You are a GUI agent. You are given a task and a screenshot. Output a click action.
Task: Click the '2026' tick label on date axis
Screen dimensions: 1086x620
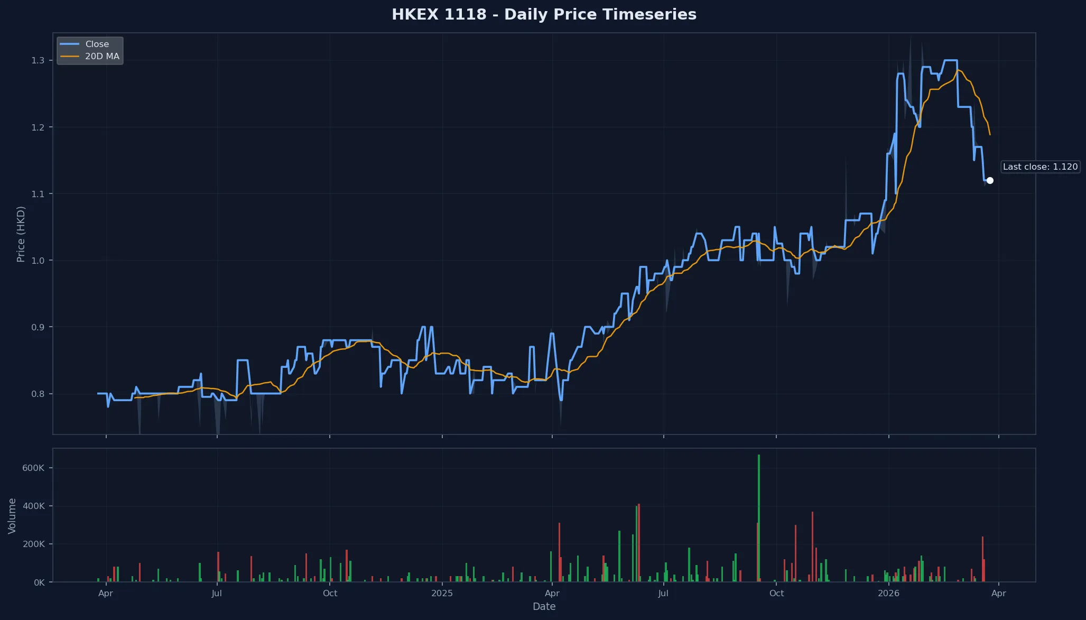pyautogui.click(x=889, y=593)
